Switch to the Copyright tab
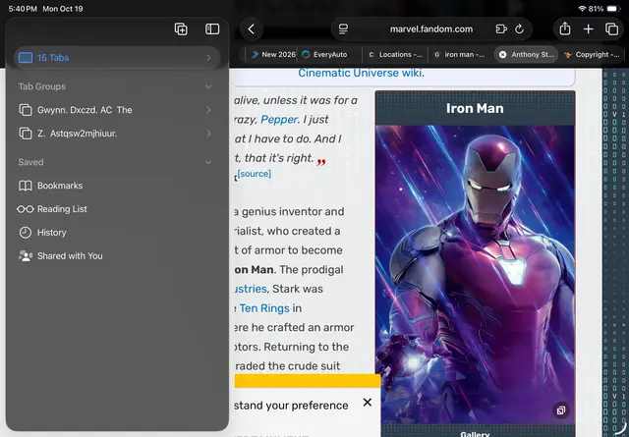The width and height of the screenshot is (629, 437). [x=592, y=55]
